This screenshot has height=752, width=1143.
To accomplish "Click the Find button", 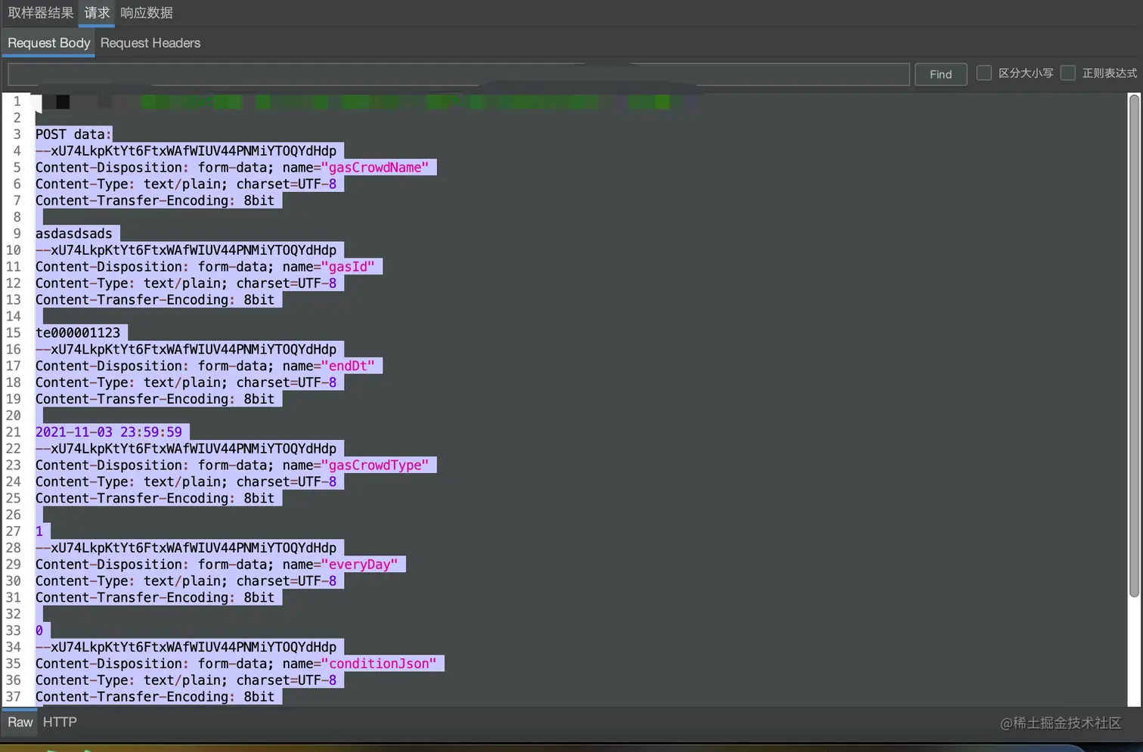I will coord(940,74).
